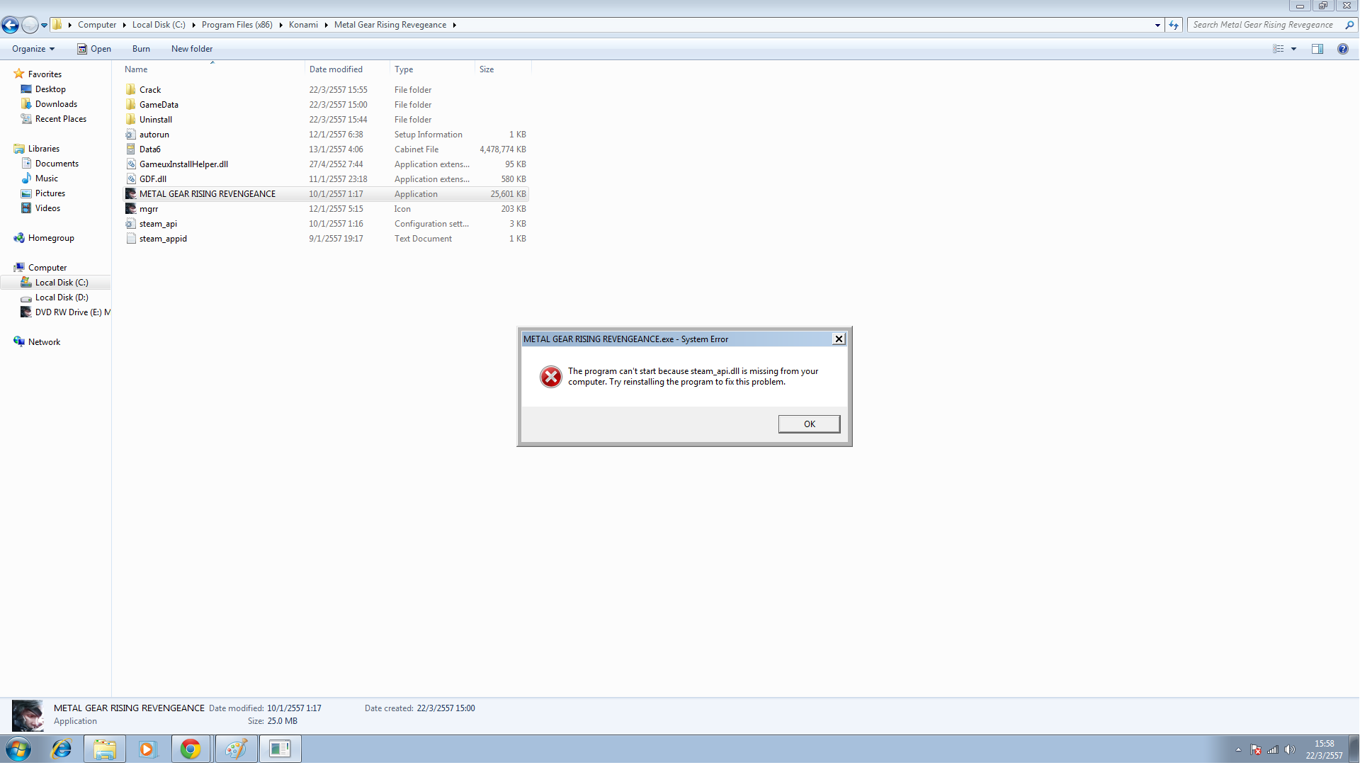Close the System Error dialog with X

[x=839, y=339]
